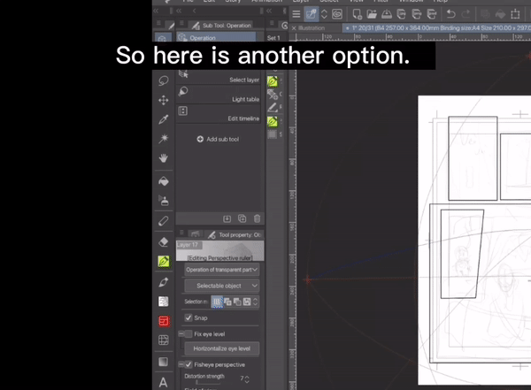Click Horizontalize eye level button
The width and height of the screenshot is (531, 390).
point(222,348)
